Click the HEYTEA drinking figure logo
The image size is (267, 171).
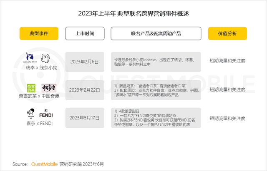pos(31,113)
